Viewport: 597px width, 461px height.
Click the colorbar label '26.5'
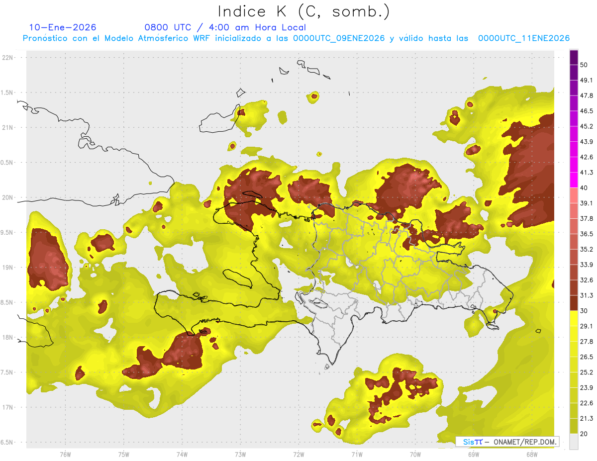tap(587, 357)
